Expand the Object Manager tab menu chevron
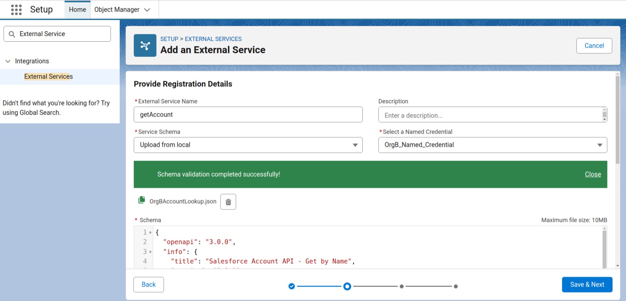The image size is (626, 301). coord(147,10)
